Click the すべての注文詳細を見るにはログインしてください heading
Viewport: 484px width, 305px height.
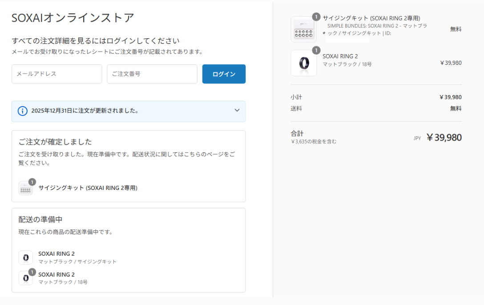point(96,41)
